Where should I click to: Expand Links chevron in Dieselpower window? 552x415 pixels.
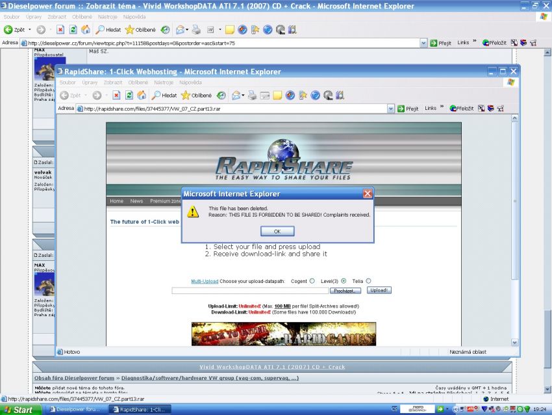474,42
